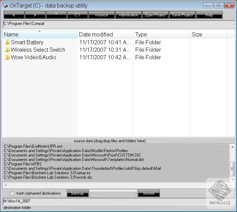Click date 11/17/2007 10:41 of Smart Battery
The height and width of the screenshot is (212, 237).
(x=105, y=43)
